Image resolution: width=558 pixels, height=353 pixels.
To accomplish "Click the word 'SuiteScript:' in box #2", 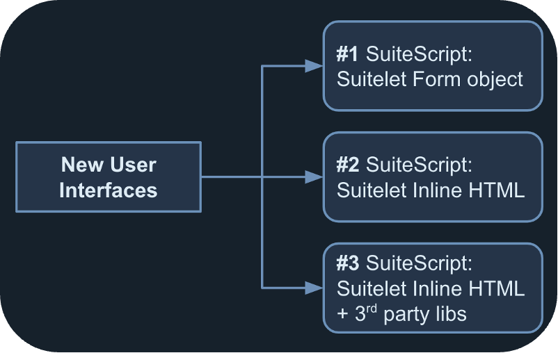I will pos(419,165).
